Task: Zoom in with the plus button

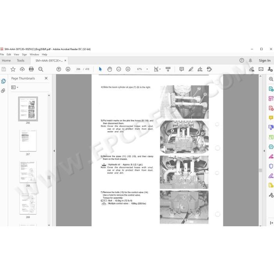Action: [128, 69]
